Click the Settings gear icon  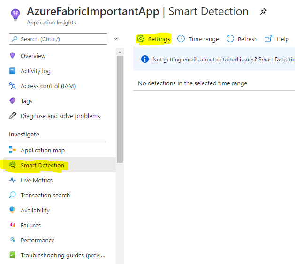[x=141, y=39]
